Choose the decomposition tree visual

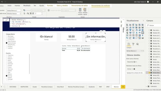pos(133,38)
